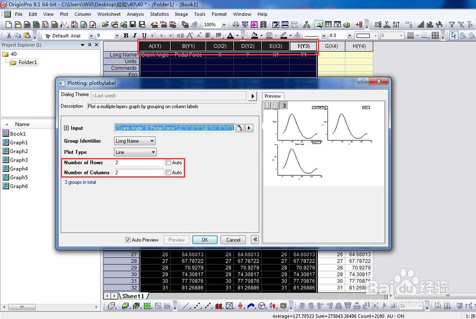Open the Analysis menu
The width and height of the screenshot is (476, 319).
(135, 14)
